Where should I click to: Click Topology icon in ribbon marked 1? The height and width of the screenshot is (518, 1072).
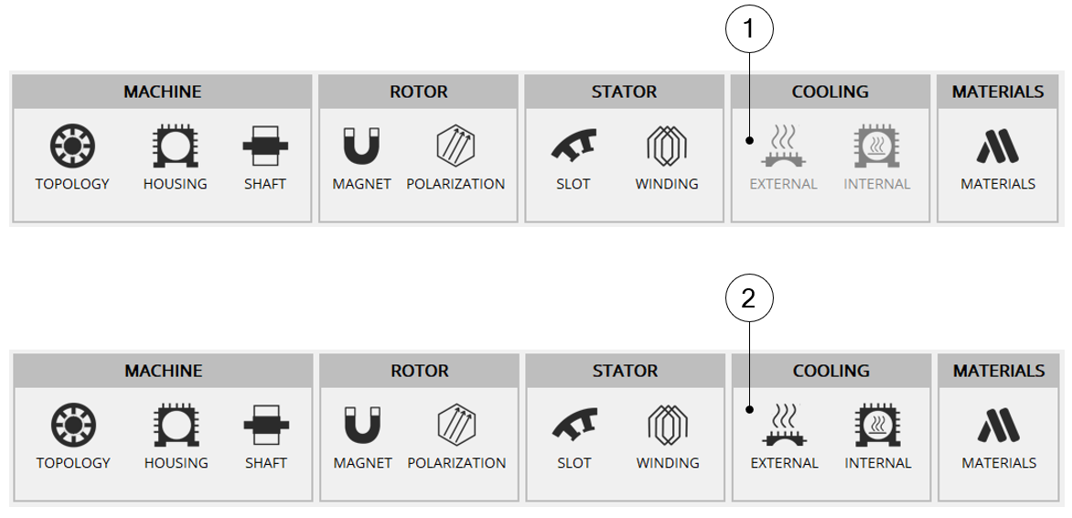(x=72, y=147)
